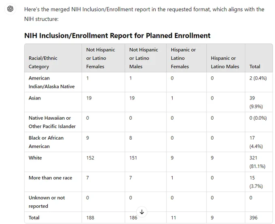Viewport: 275px width, 224px height.
Task: Click the 321 (81.1%) White total cell
Action: pos(257,162)
